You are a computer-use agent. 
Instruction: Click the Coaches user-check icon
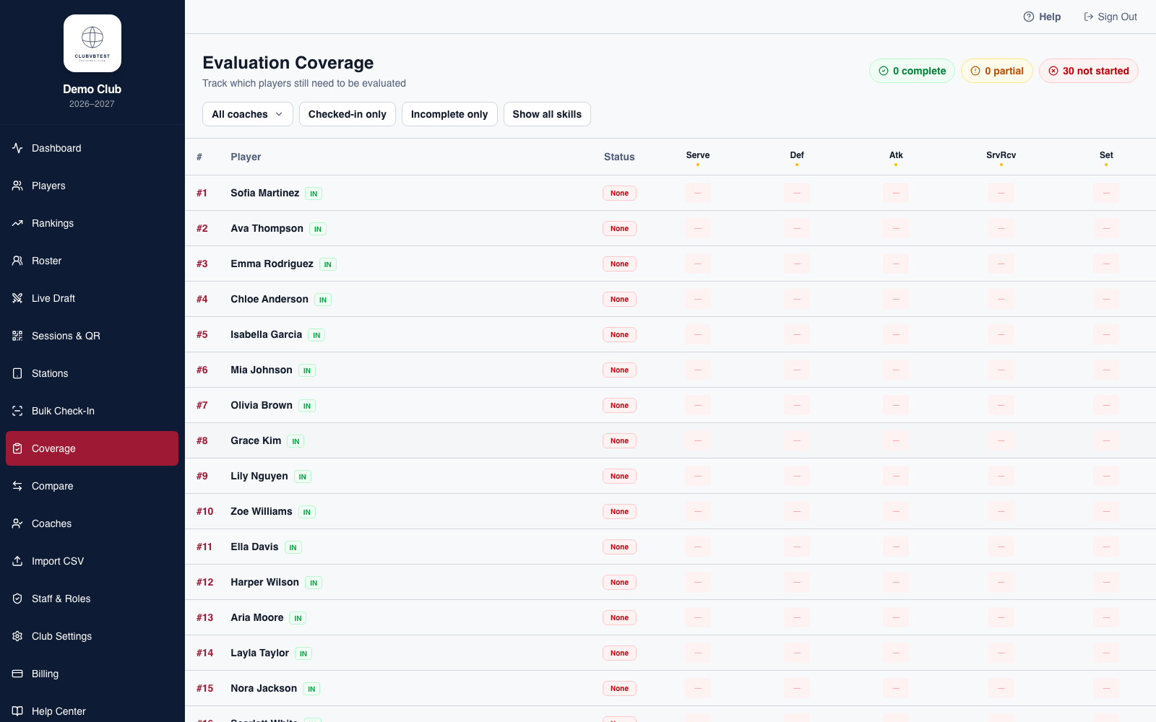tap(17, 523)
